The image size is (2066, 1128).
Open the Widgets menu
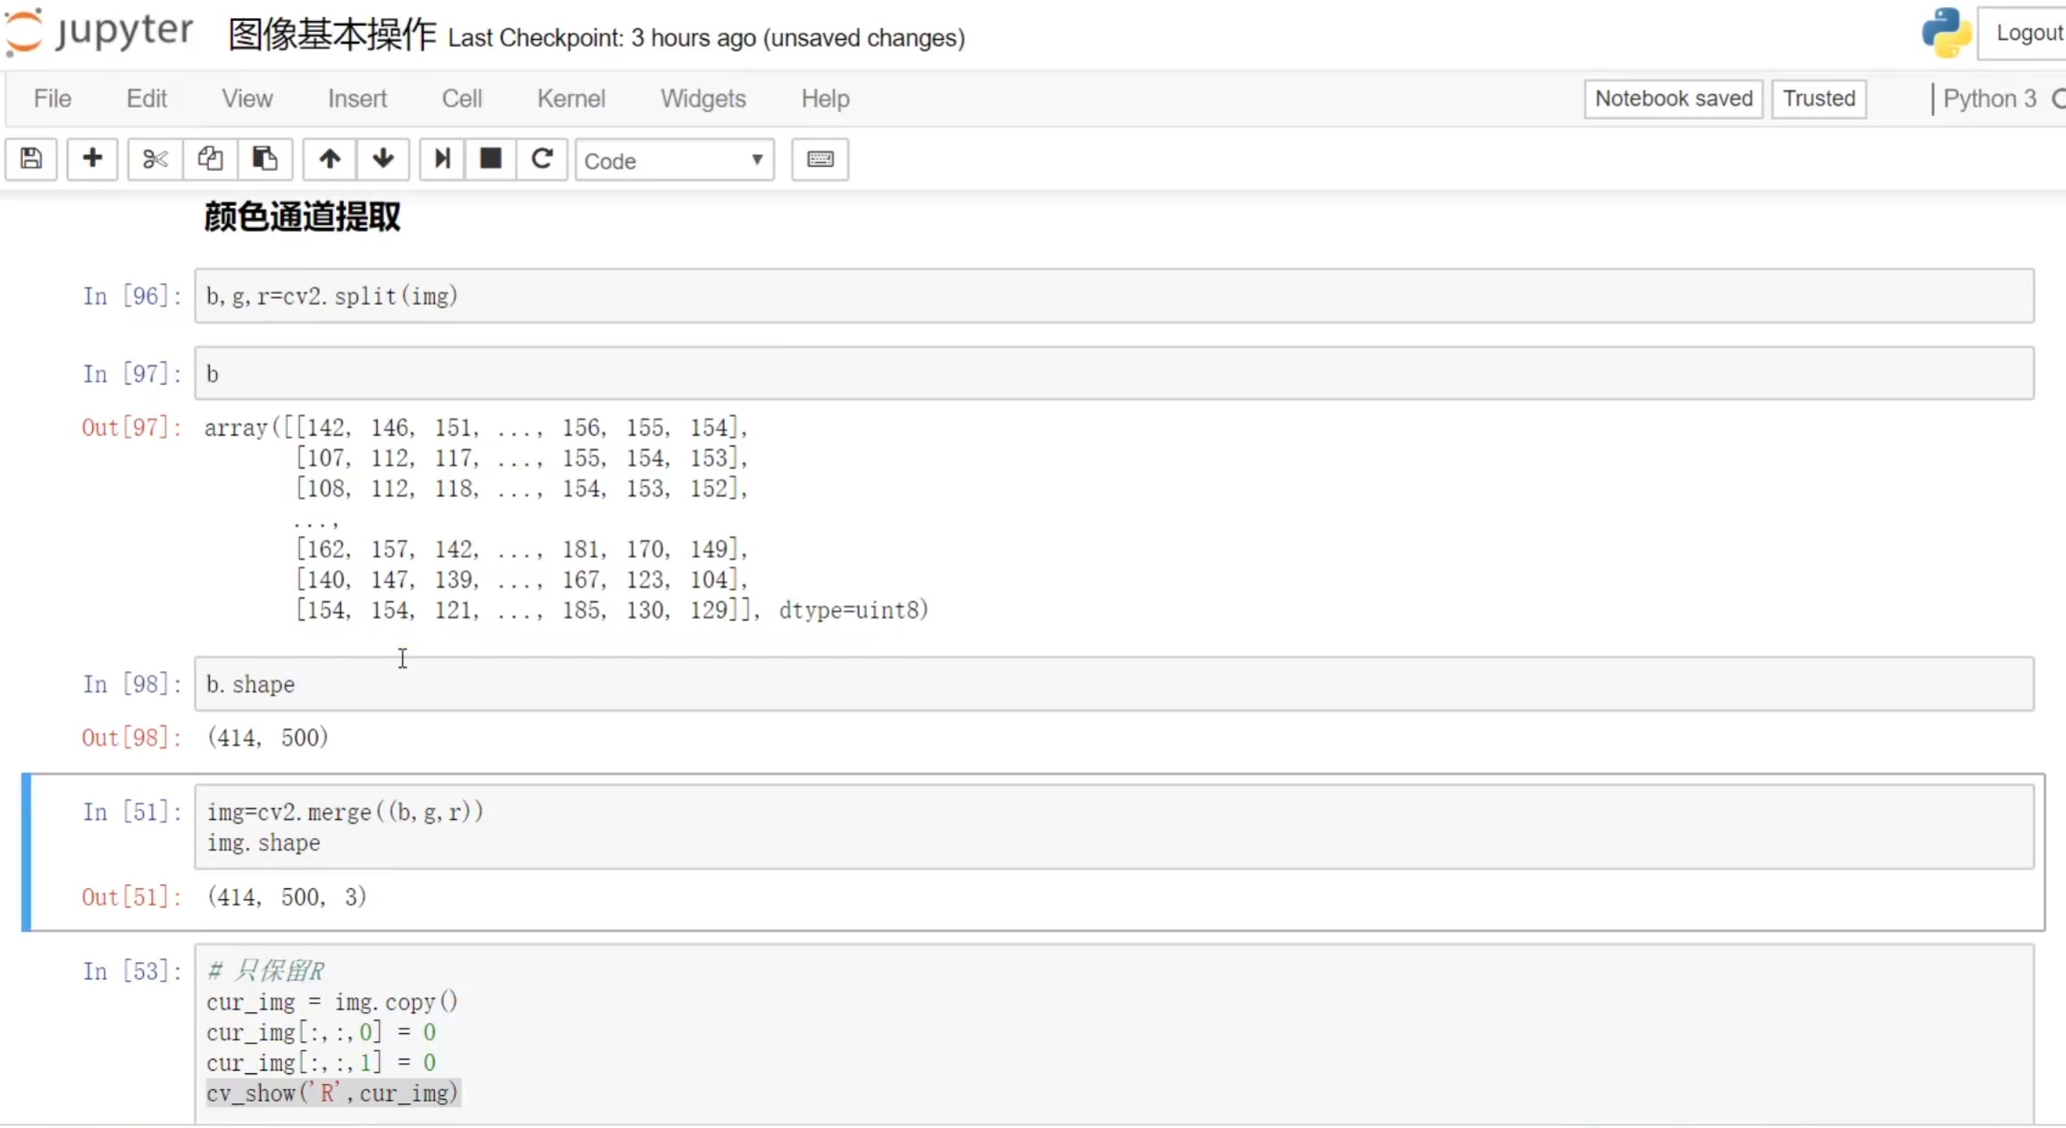[703, 98]
